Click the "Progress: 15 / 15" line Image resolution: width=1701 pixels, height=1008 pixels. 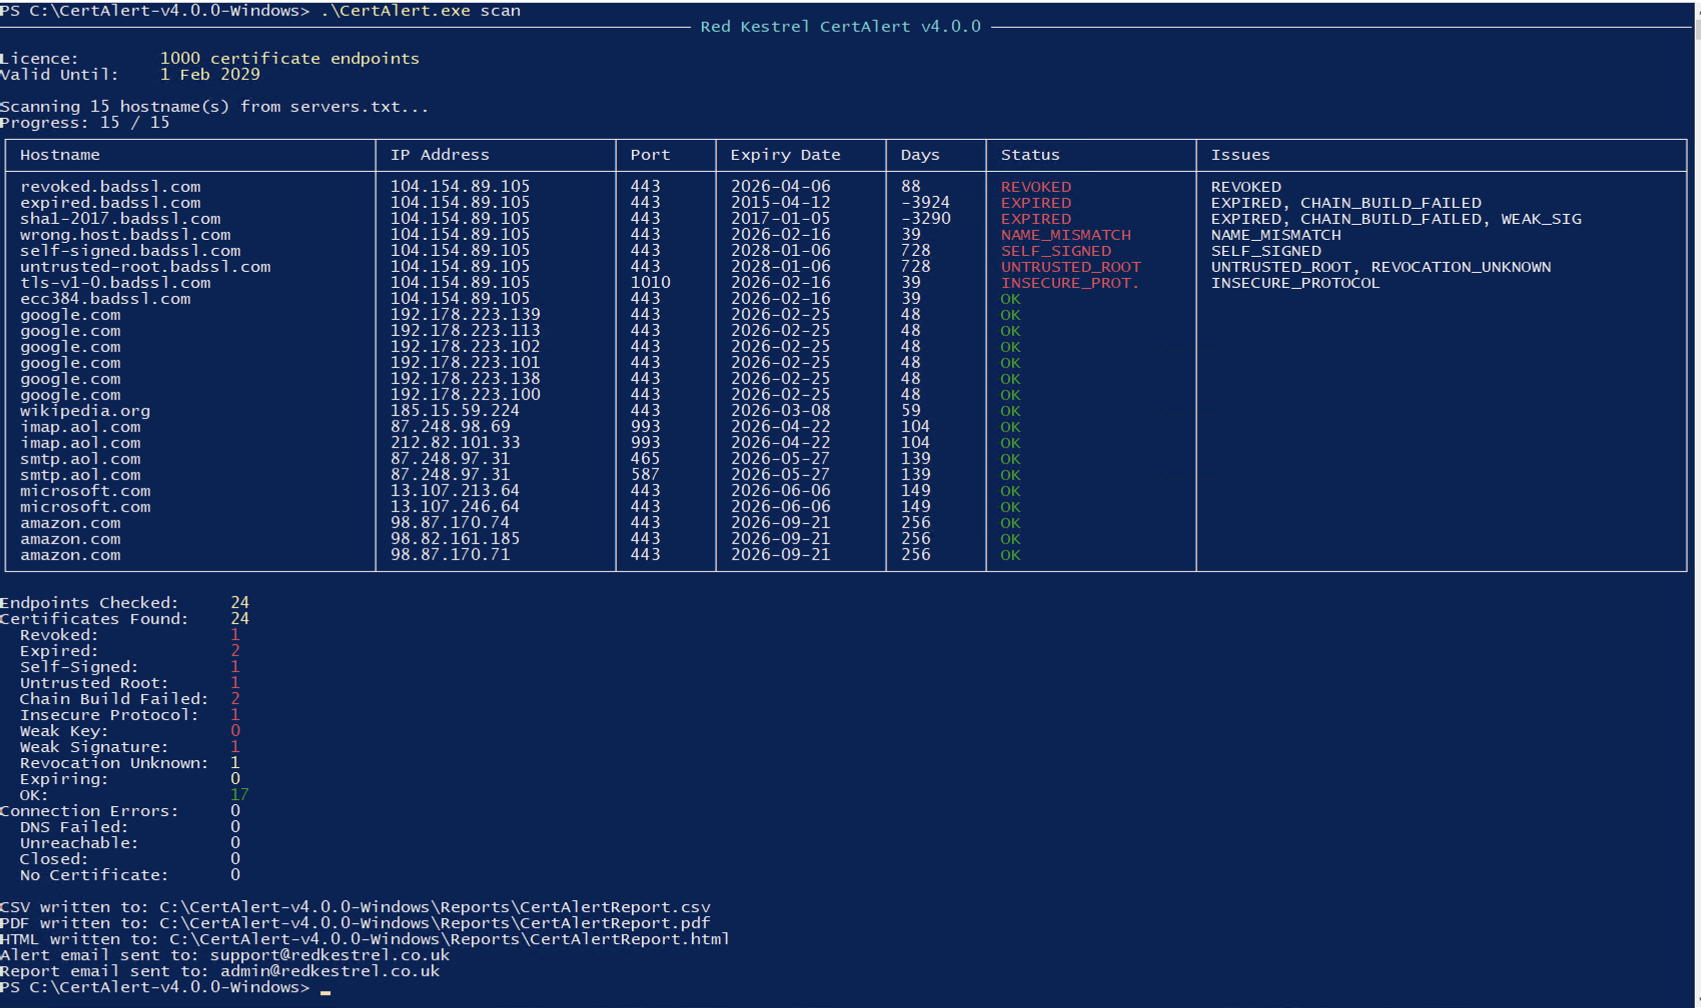click(x=85, y=122)
